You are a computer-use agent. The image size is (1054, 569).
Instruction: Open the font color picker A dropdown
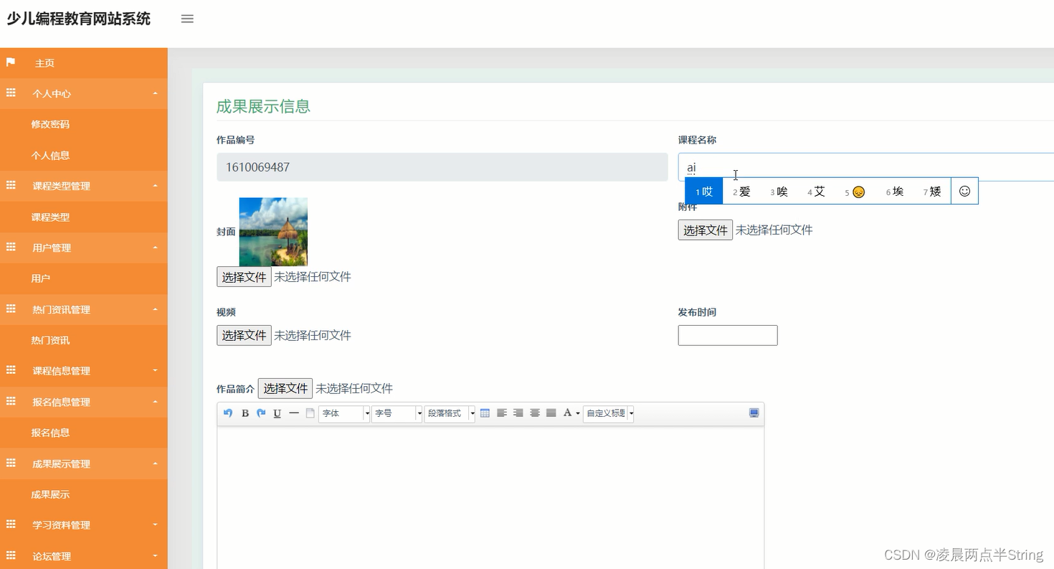pyautogui.click(x=569, y=413)
